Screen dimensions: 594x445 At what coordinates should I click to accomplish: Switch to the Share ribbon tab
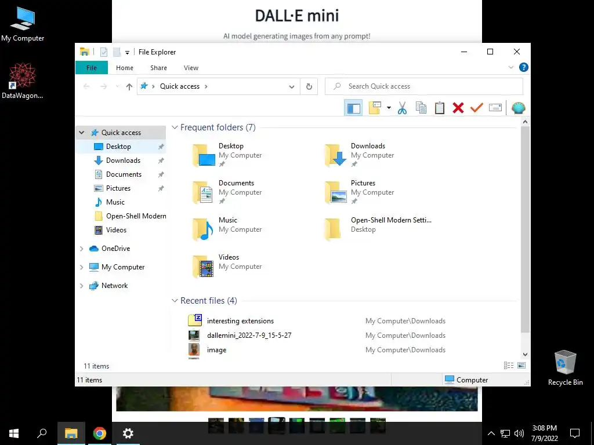click(x=158, y=68)
